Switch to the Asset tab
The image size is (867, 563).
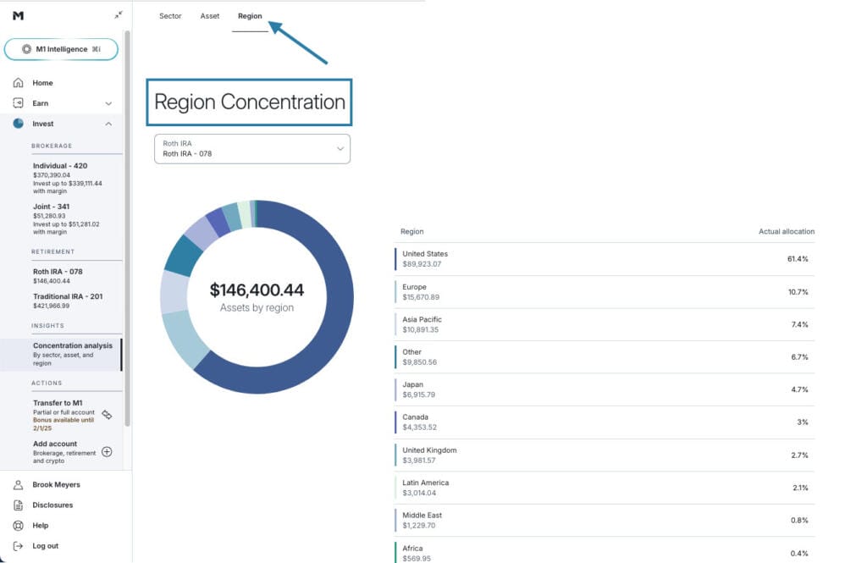(x=210, y=16)
